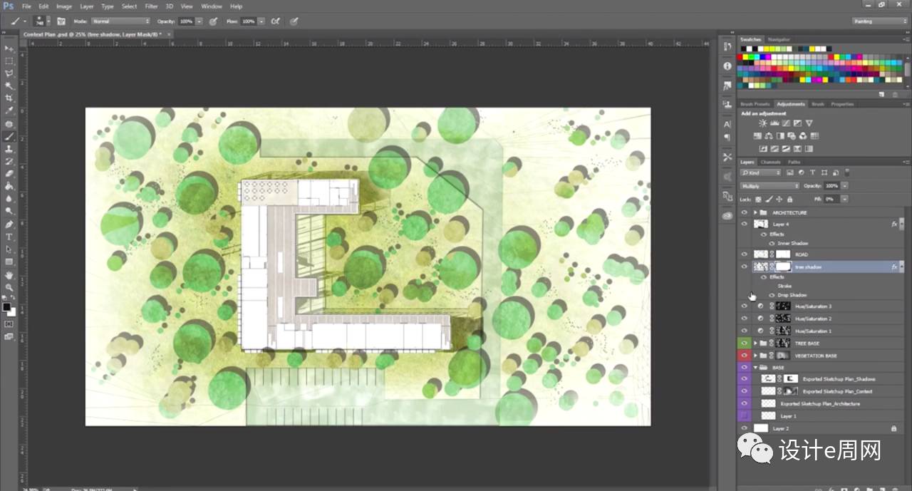Hide the TREE BASE group
The height and width of the screenshot is (491, 912).
(x=745, y=343)
